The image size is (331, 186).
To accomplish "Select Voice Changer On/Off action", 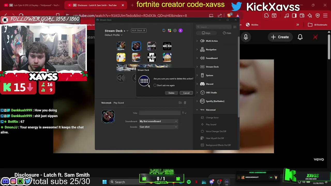I will [x=216, y=131].
